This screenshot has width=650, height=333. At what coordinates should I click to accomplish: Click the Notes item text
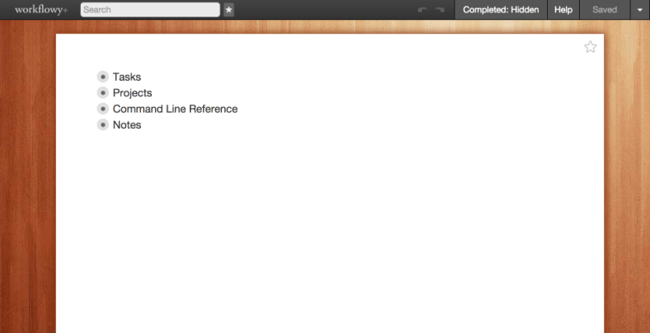127,125
